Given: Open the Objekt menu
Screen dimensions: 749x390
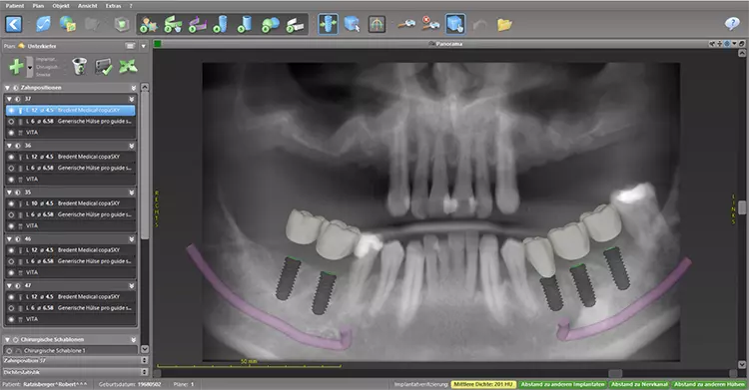Looking at the screenshot, I should 61,6.
